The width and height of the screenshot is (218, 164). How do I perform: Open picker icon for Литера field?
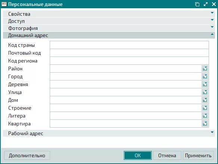(205, 116)
